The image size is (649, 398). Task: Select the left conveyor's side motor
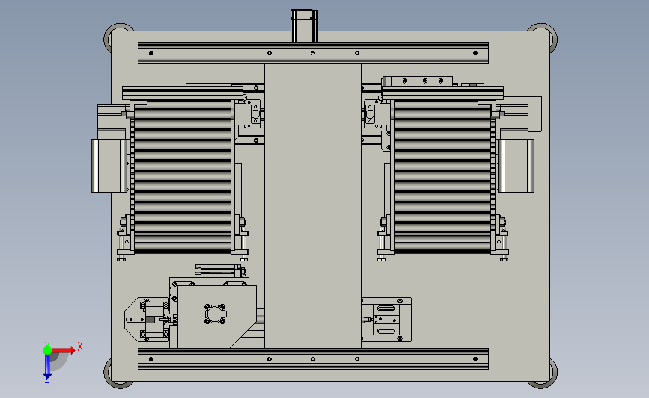pos(109,166)
